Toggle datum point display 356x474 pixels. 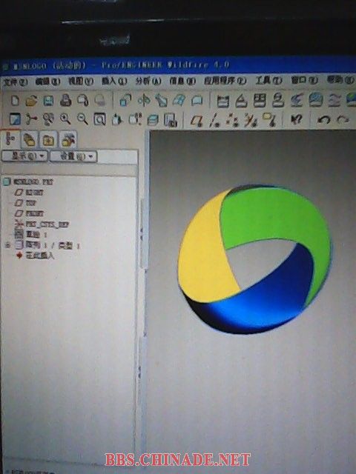(x=232, y=120)
